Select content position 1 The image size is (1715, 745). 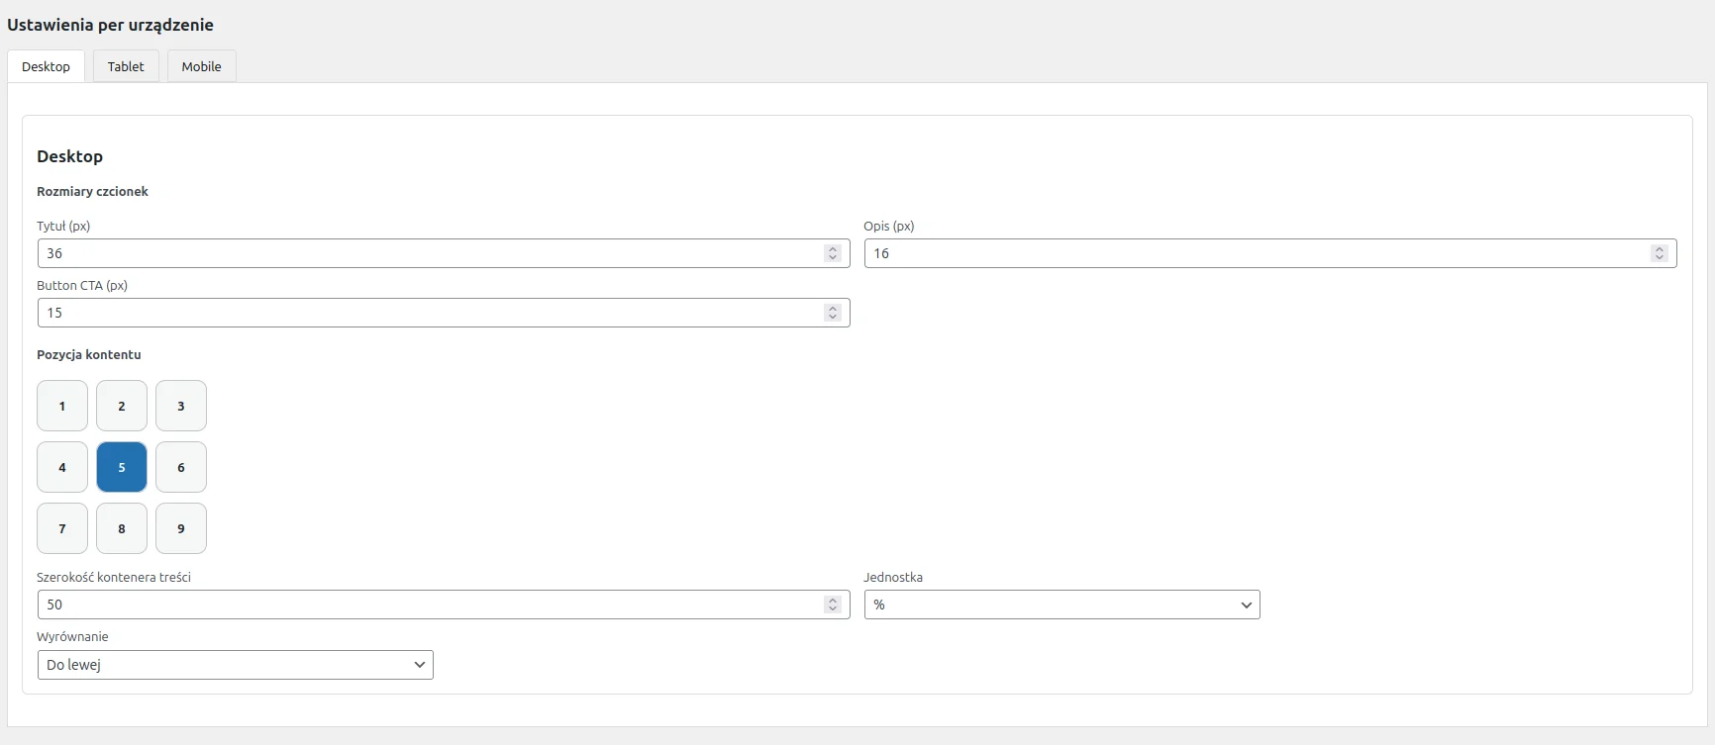pos(62,406)
